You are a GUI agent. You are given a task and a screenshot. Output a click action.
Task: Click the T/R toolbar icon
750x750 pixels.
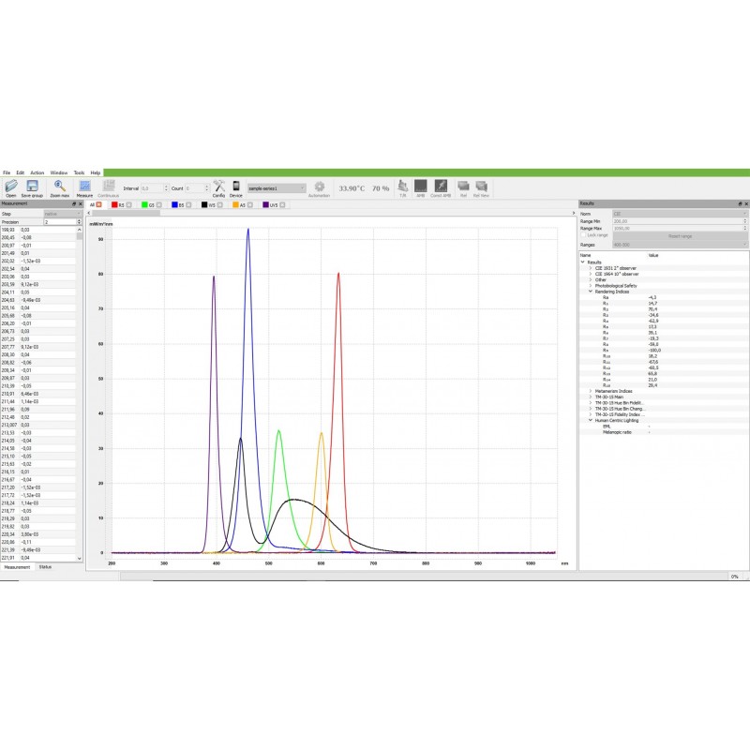[x=403, y=187]
